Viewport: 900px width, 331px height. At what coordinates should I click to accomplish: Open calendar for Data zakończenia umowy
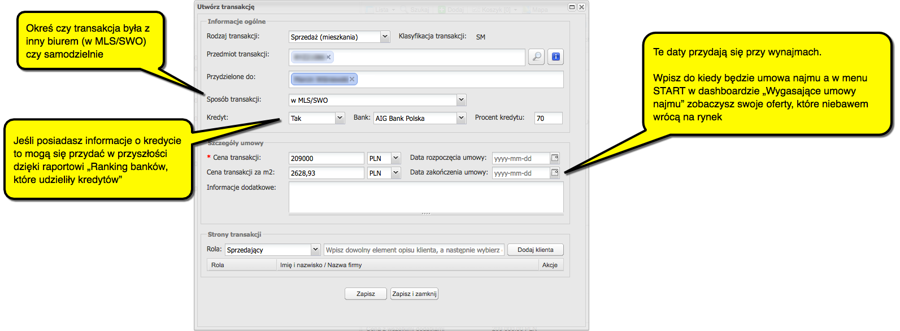[x=555, y=173]
